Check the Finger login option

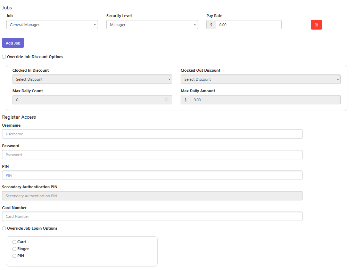(x=14, y=249)
